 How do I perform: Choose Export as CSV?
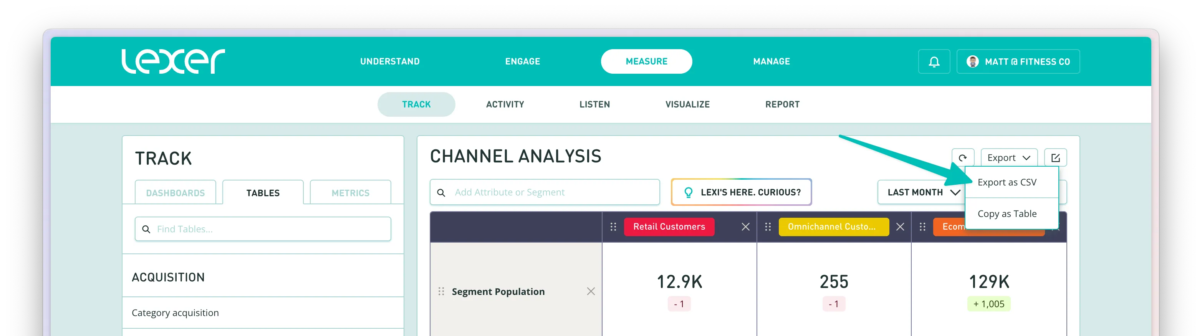coord(1011,182)
